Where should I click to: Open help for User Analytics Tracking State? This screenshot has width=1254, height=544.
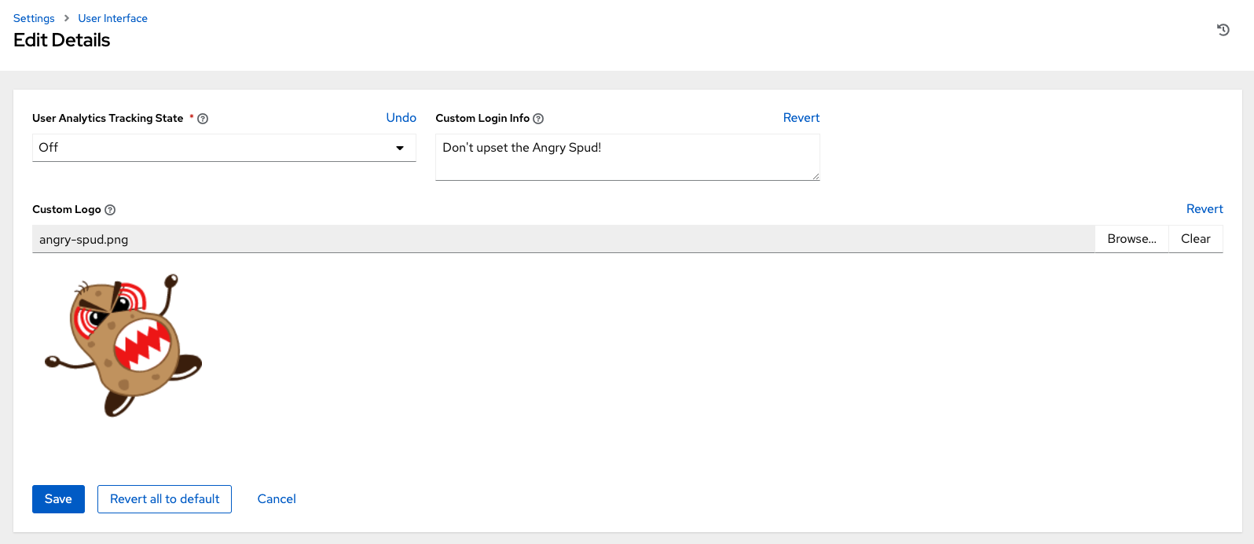203,119
